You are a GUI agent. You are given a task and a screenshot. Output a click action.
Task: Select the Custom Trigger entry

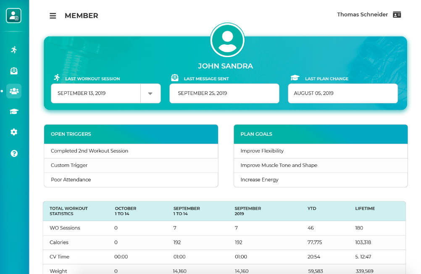point(69,165)
